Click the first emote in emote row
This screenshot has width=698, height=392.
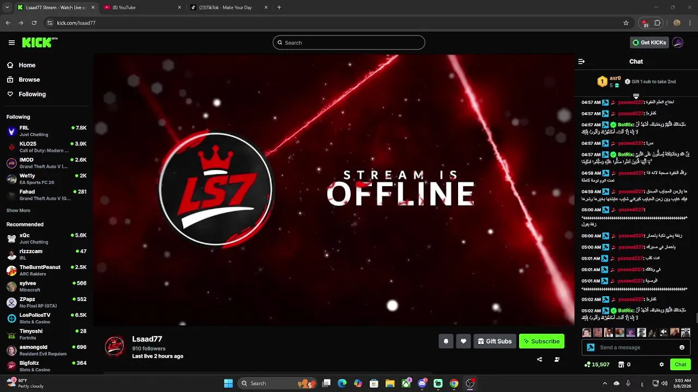(x=587, y=332)
